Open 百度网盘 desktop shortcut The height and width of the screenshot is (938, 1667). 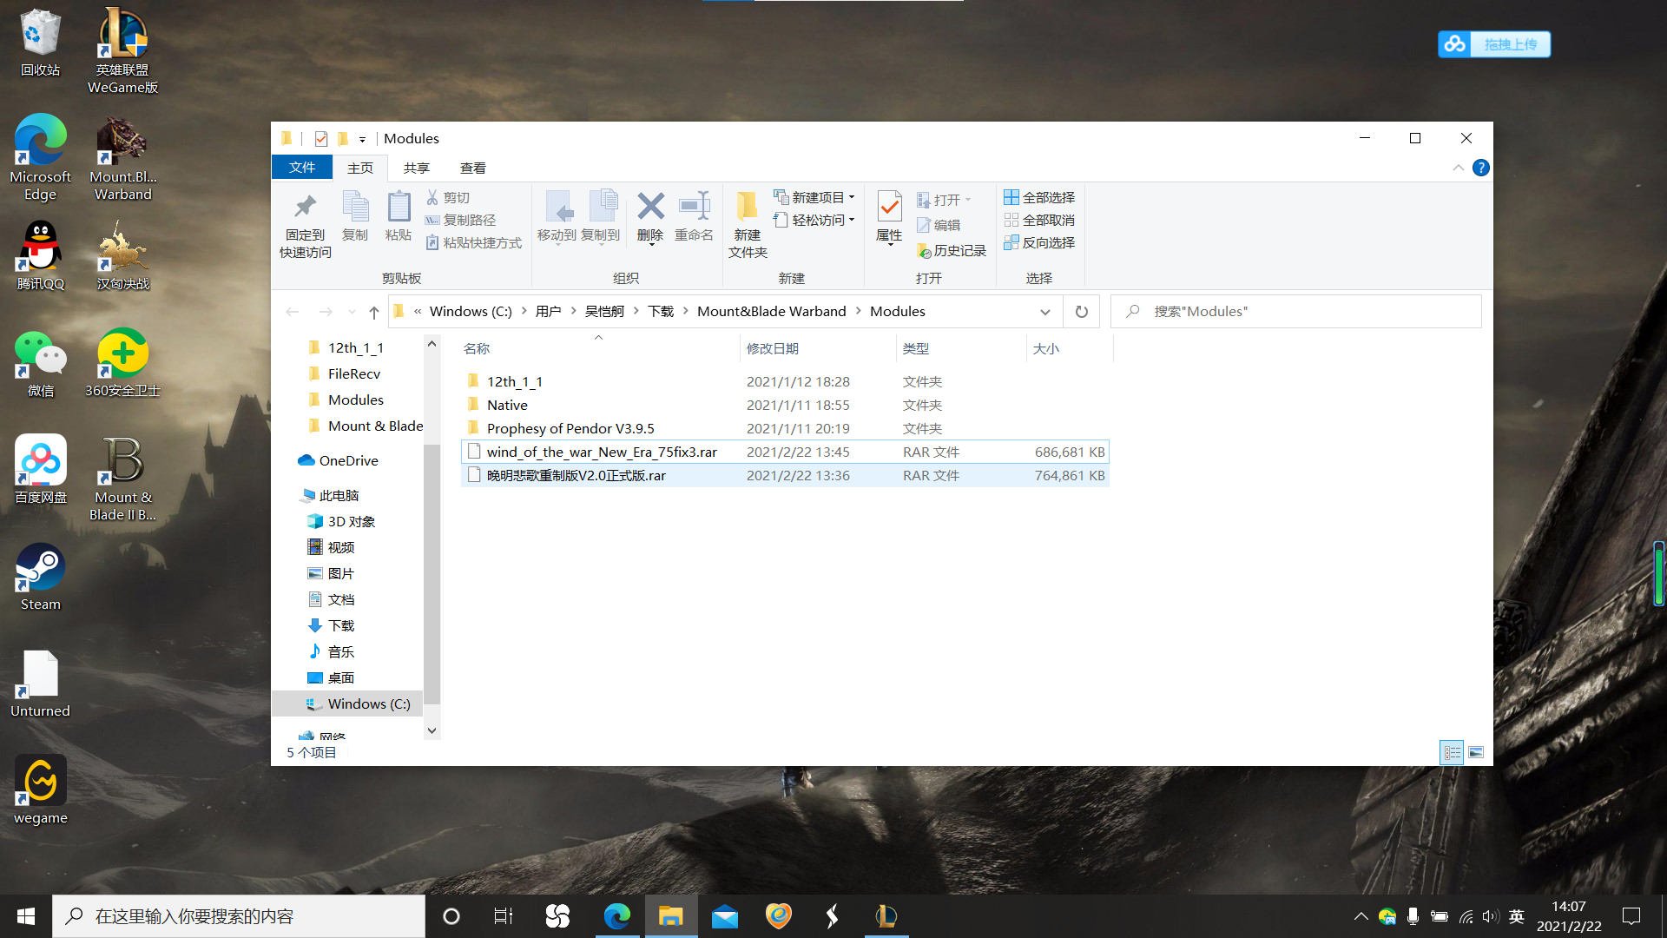pos(40,470)
